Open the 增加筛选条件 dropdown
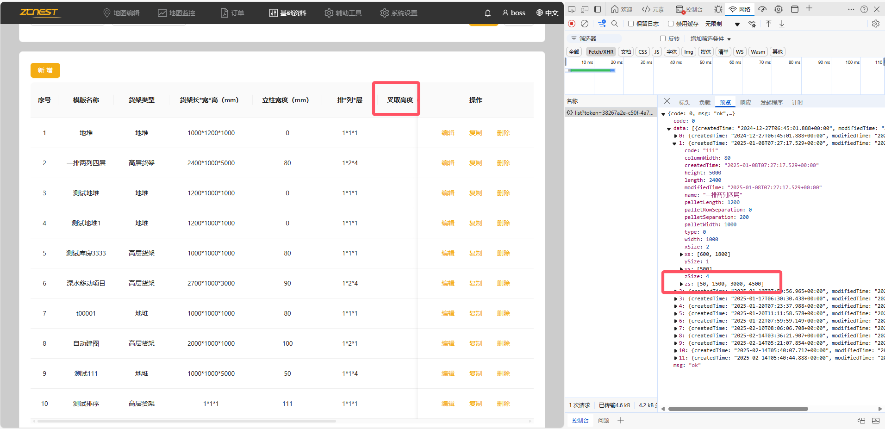 point(710,39)
